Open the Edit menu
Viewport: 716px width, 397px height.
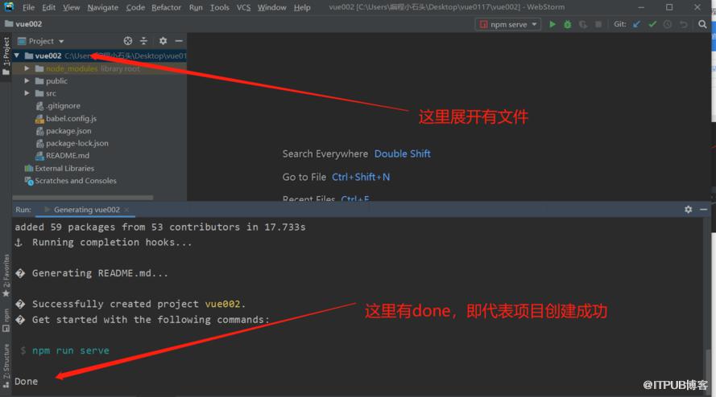48,7
